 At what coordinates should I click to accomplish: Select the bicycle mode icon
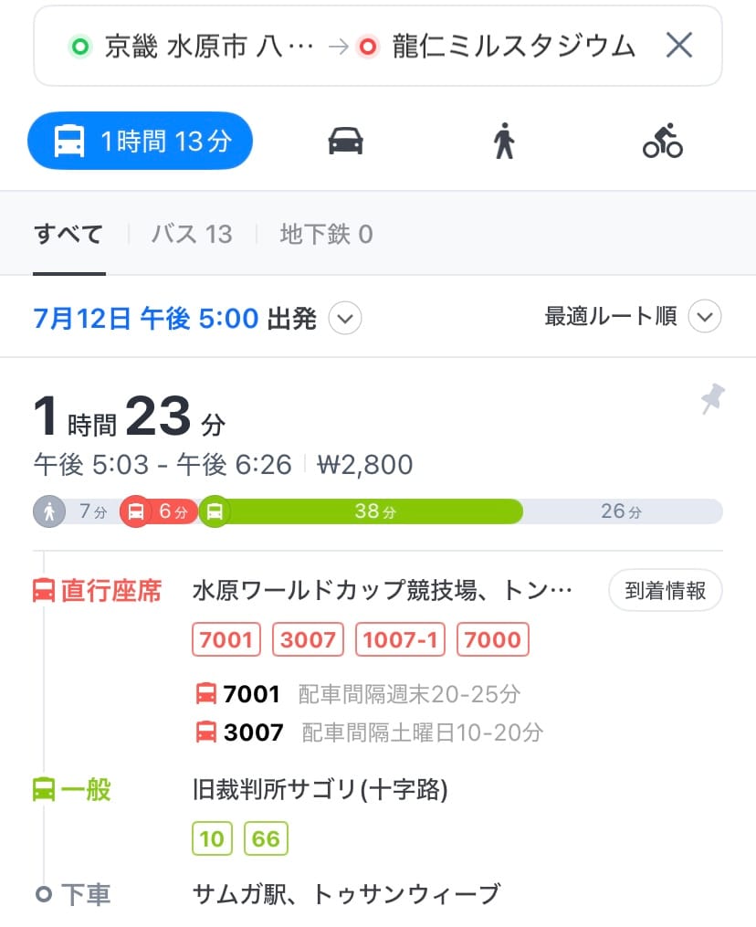tap(663, 142)
